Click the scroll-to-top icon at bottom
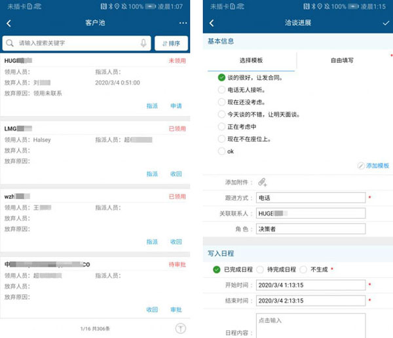The width and height of the screenshot is (393, 338). [181, 328]
